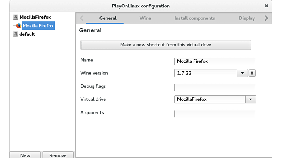The image size is (281, 158).
Task: Focus the Debug flags input field
Action: point(215,87)
